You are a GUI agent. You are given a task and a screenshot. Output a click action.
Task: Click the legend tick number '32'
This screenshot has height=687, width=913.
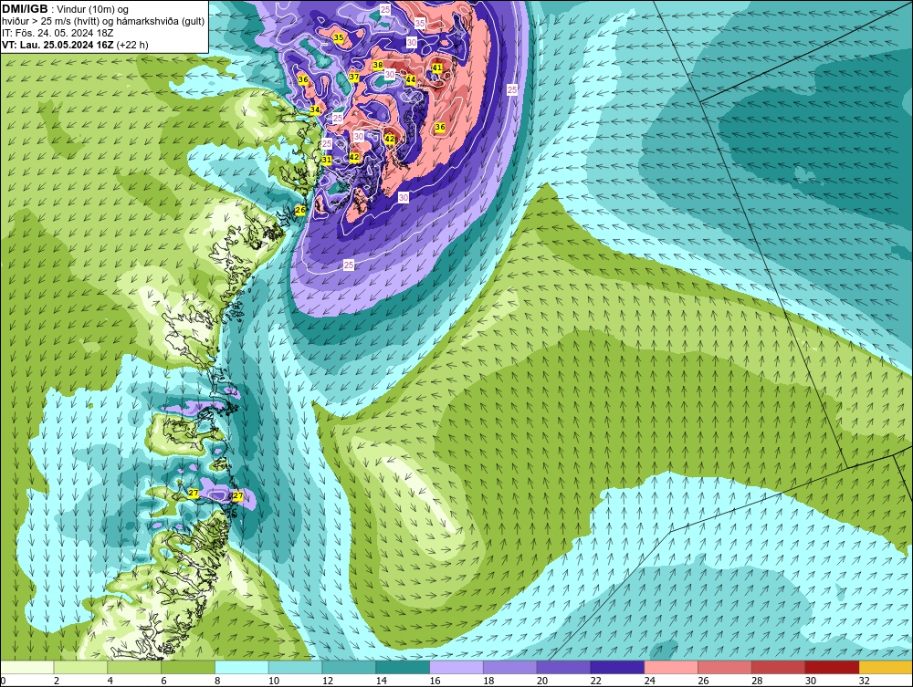[864, 681]
